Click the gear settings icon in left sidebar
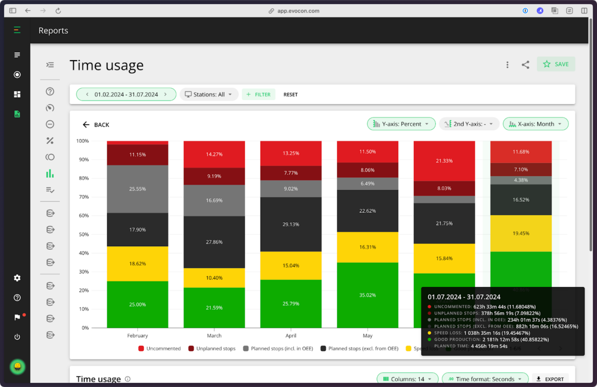Screen dimensions: 597x387 point(17,278)
